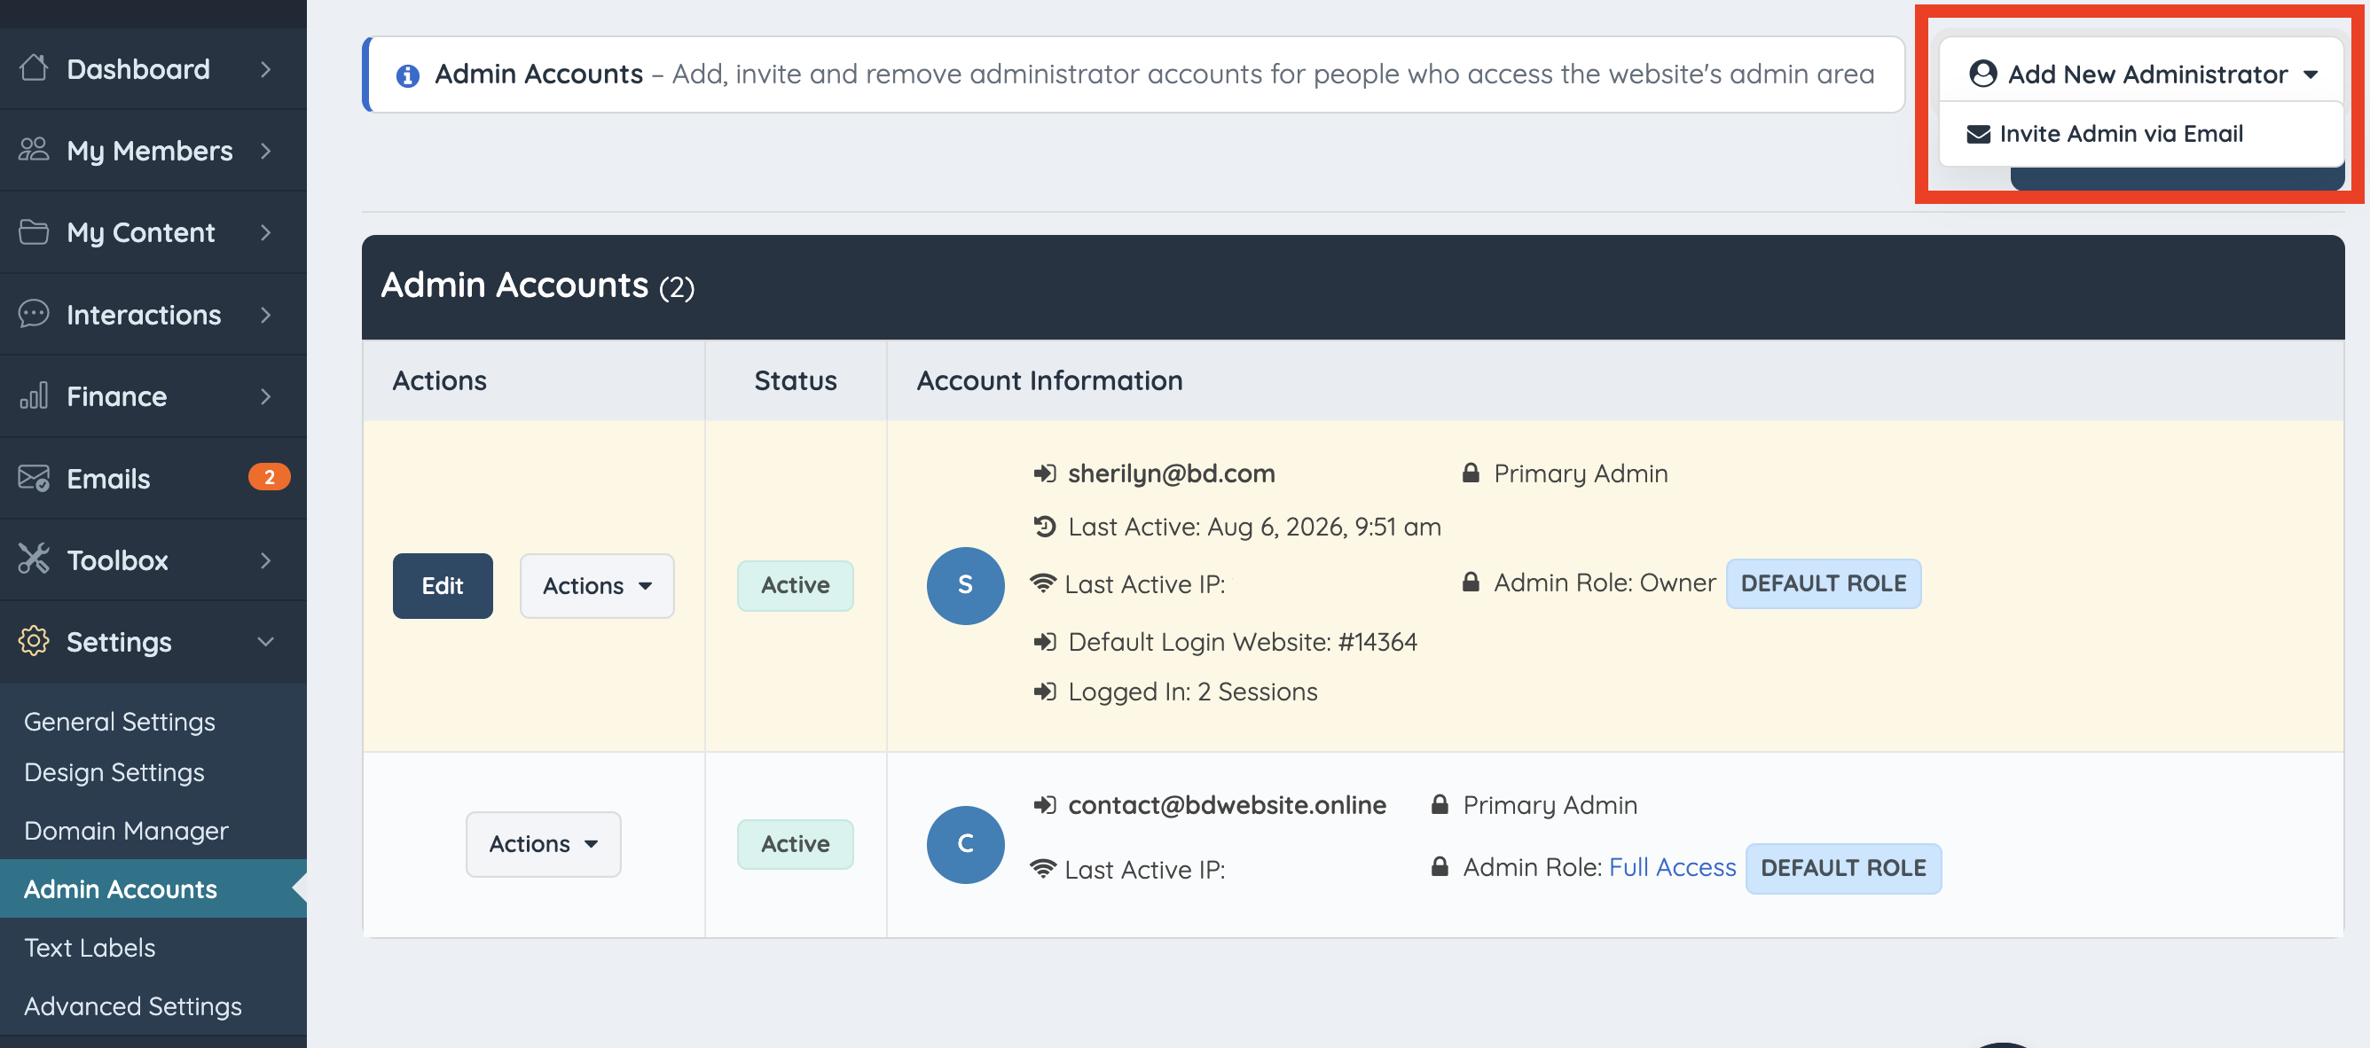Open Text Labels
2370x1048 pixels.
(x=90, y=948)
